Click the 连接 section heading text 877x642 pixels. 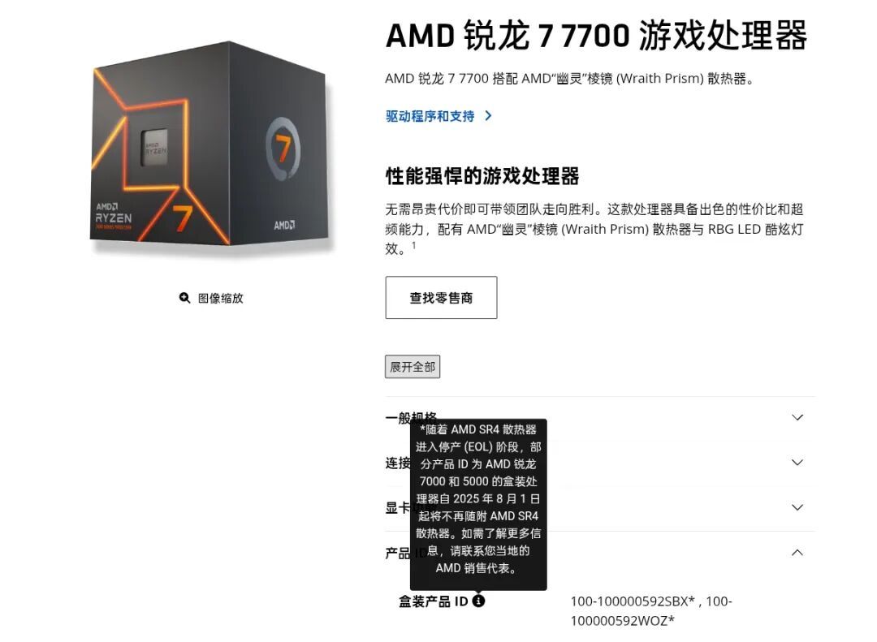[398, 463]
